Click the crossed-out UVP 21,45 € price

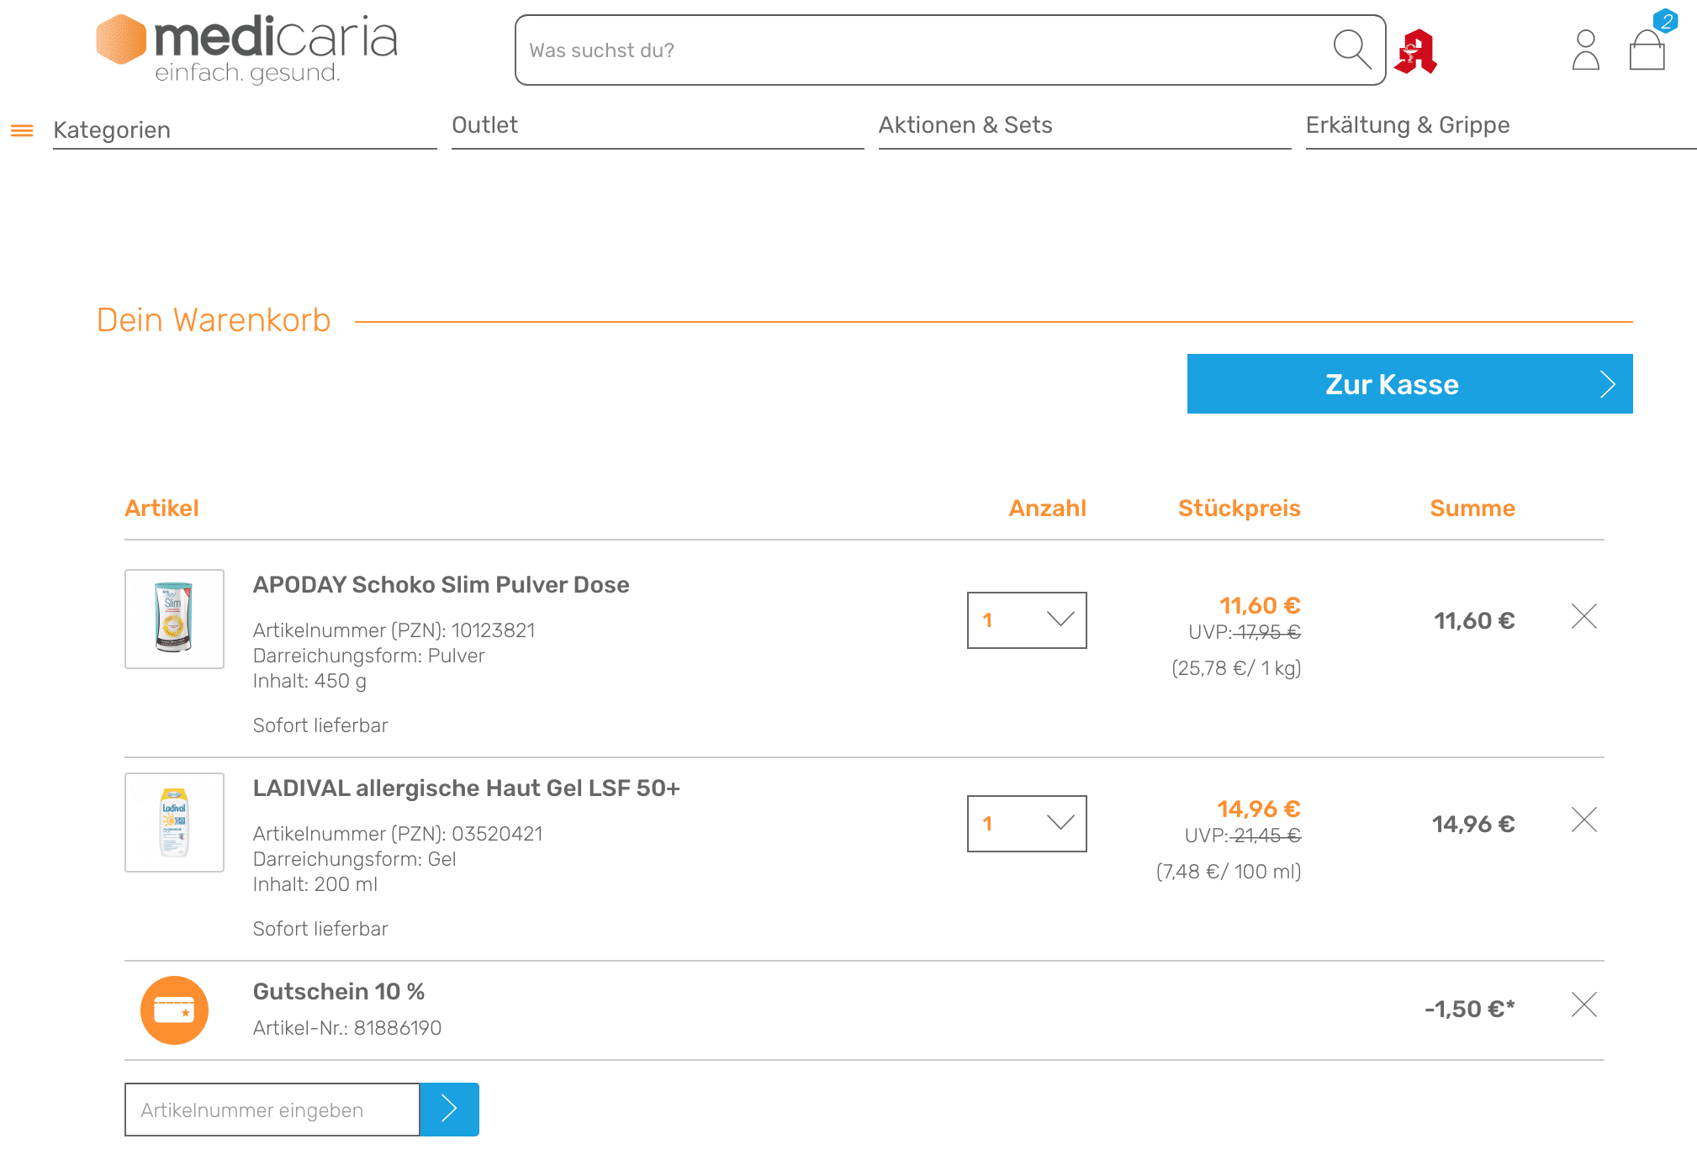(1265, 835)
